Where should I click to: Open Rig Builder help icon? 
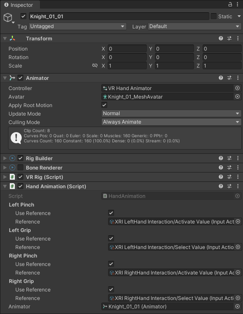[221, 158]
